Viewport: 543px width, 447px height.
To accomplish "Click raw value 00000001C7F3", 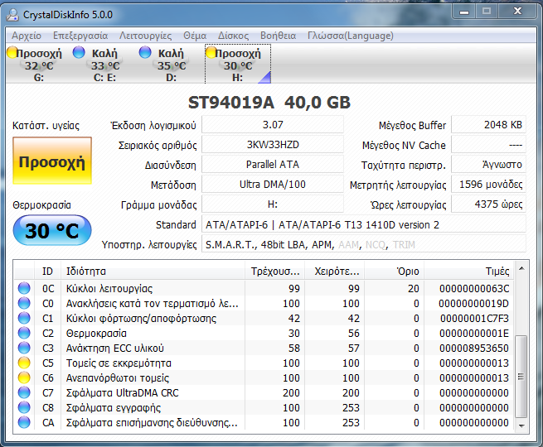I will [x=474, y=319].
